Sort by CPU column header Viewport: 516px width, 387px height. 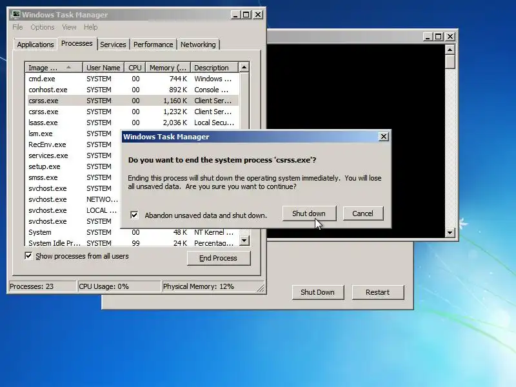(x=135, y=68)
